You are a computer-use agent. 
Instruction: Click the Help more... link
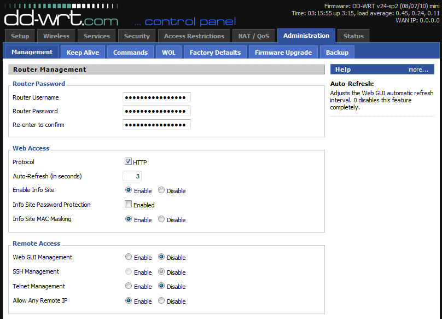[x=418, y=69]
